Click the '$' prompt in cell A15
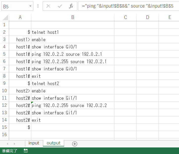Image resolution: width=179 pixels, height=154 pixels. pos(29,127)
